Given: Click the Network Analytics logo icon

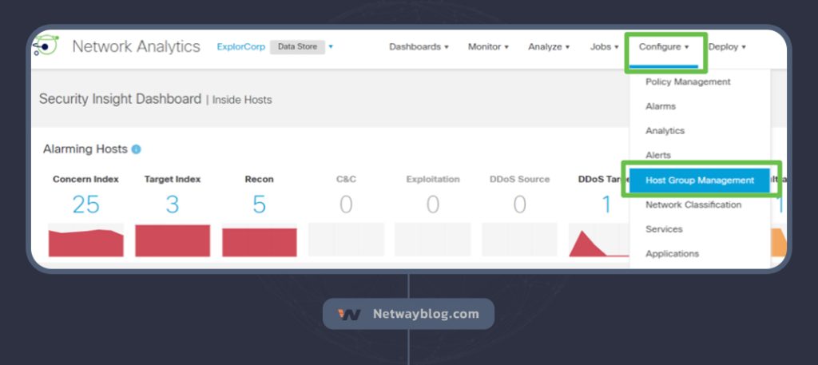Looking at the screenshot, I should [46, 46].
